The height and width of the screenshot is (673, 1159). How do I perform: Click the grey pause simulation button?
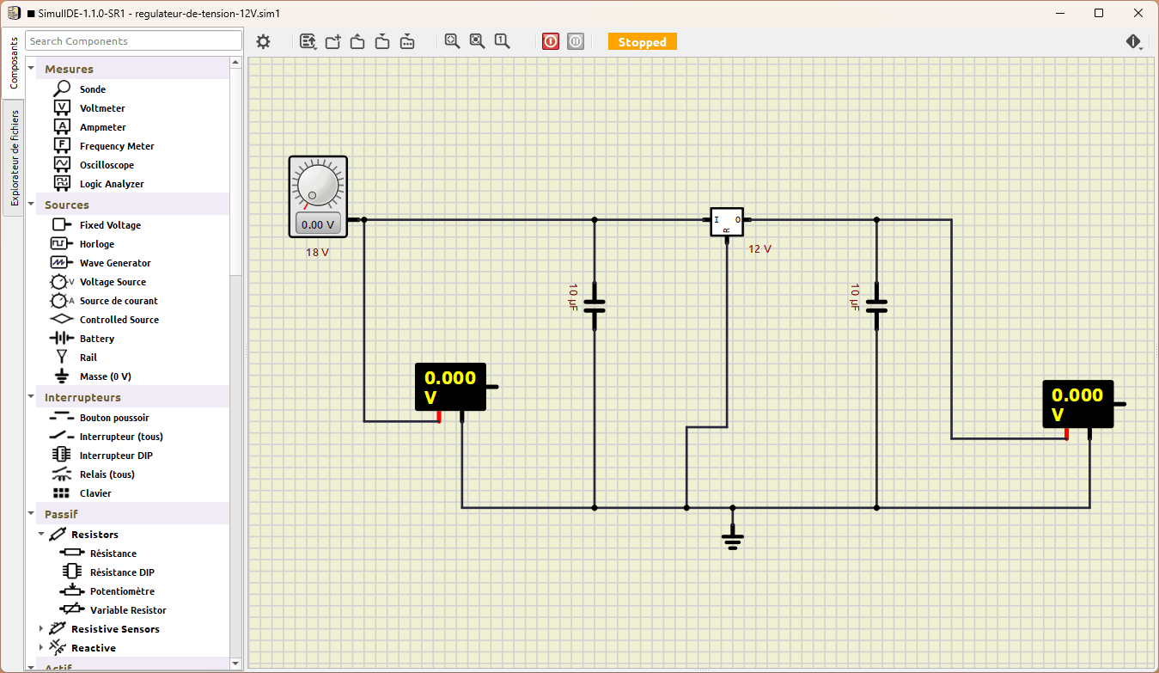click(x=576, y=41)
